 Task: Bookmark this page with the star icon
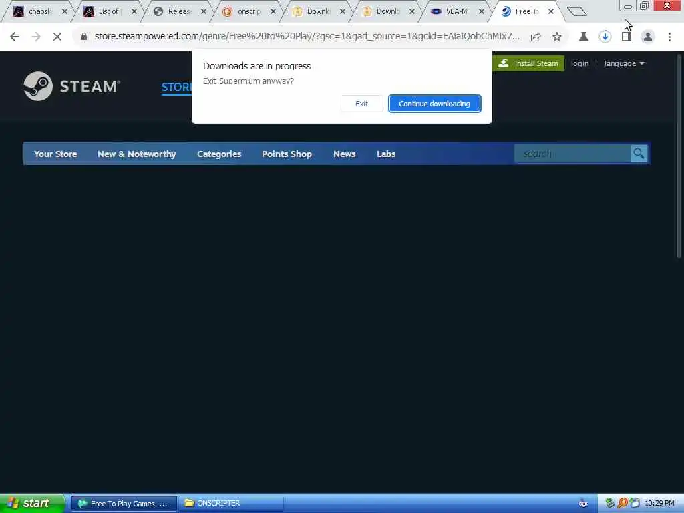[557, 37]
